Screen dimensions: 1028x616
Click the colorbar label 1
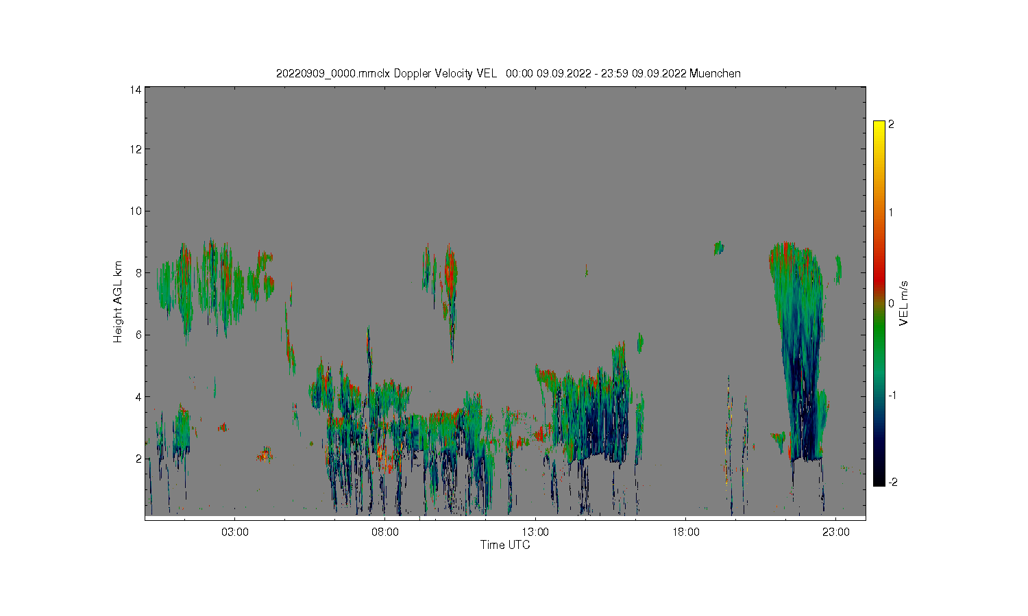coord(891,212)
